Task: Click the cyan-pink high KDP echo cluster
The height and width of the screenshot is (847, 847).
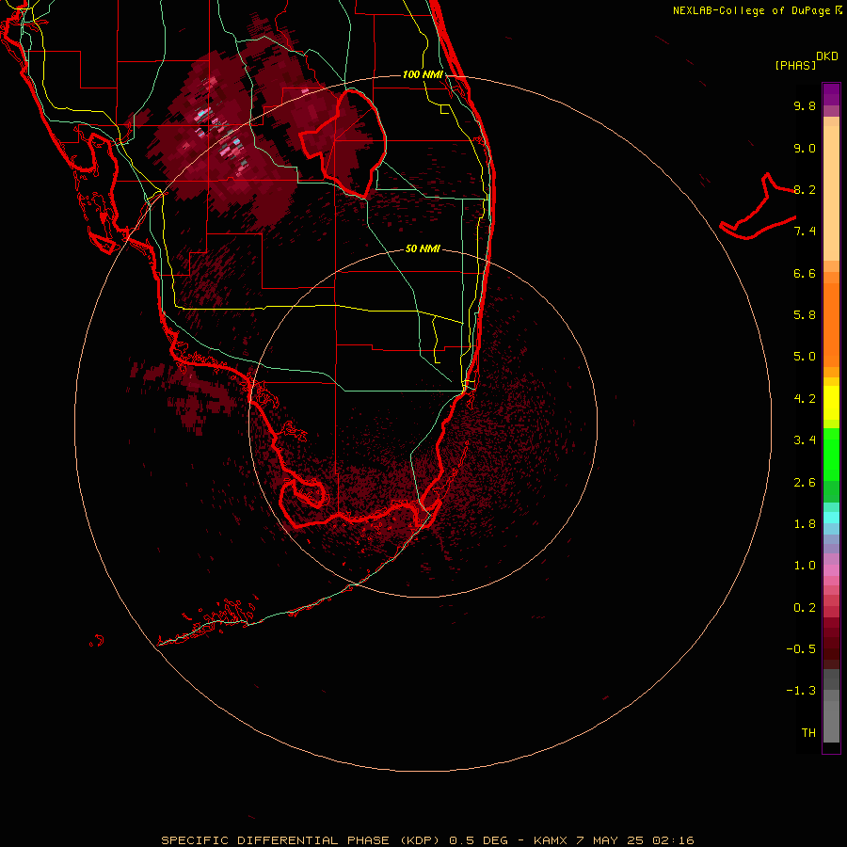Action: (221, 135)
